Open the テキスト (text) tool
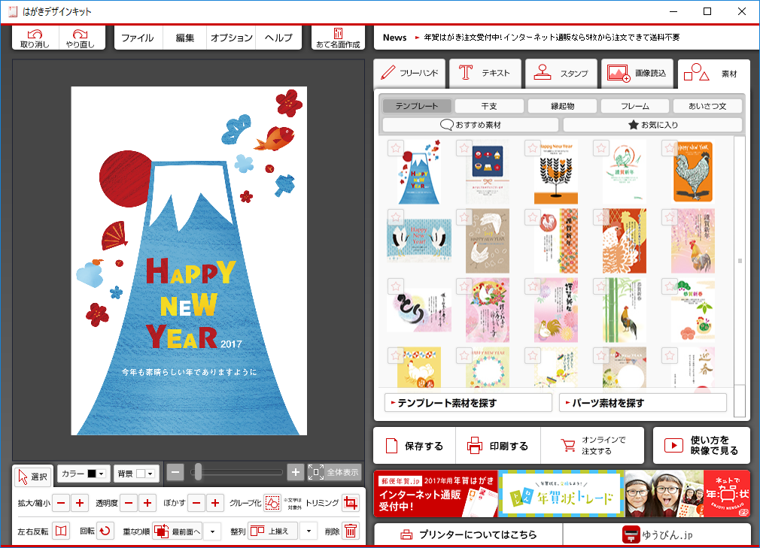This screenshot has width=760, height=548. click(x=485, y=73)
